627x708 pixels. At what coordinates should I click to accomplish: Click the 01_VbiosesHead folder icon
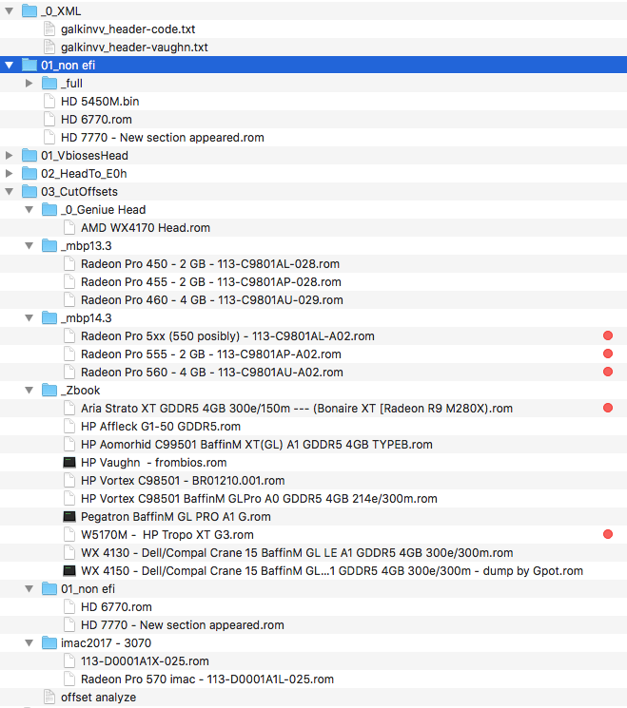click(29, 155)
